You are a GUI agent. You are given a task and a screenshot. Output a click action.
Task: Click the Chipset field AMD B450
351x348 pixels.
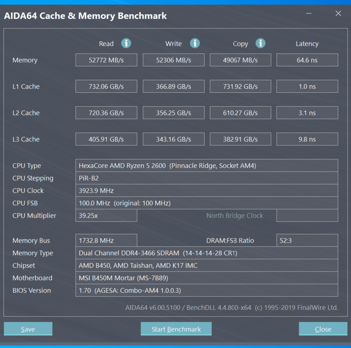[207, 265]
